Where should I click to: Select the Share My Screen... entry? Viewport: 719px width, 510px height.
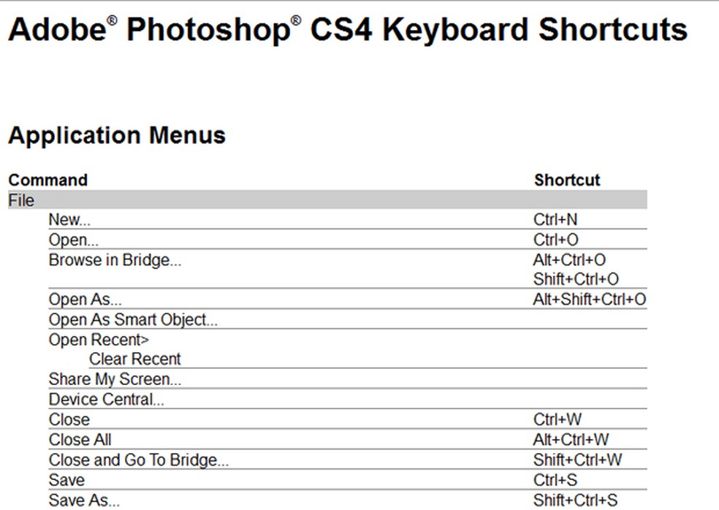tap(115, 379)
